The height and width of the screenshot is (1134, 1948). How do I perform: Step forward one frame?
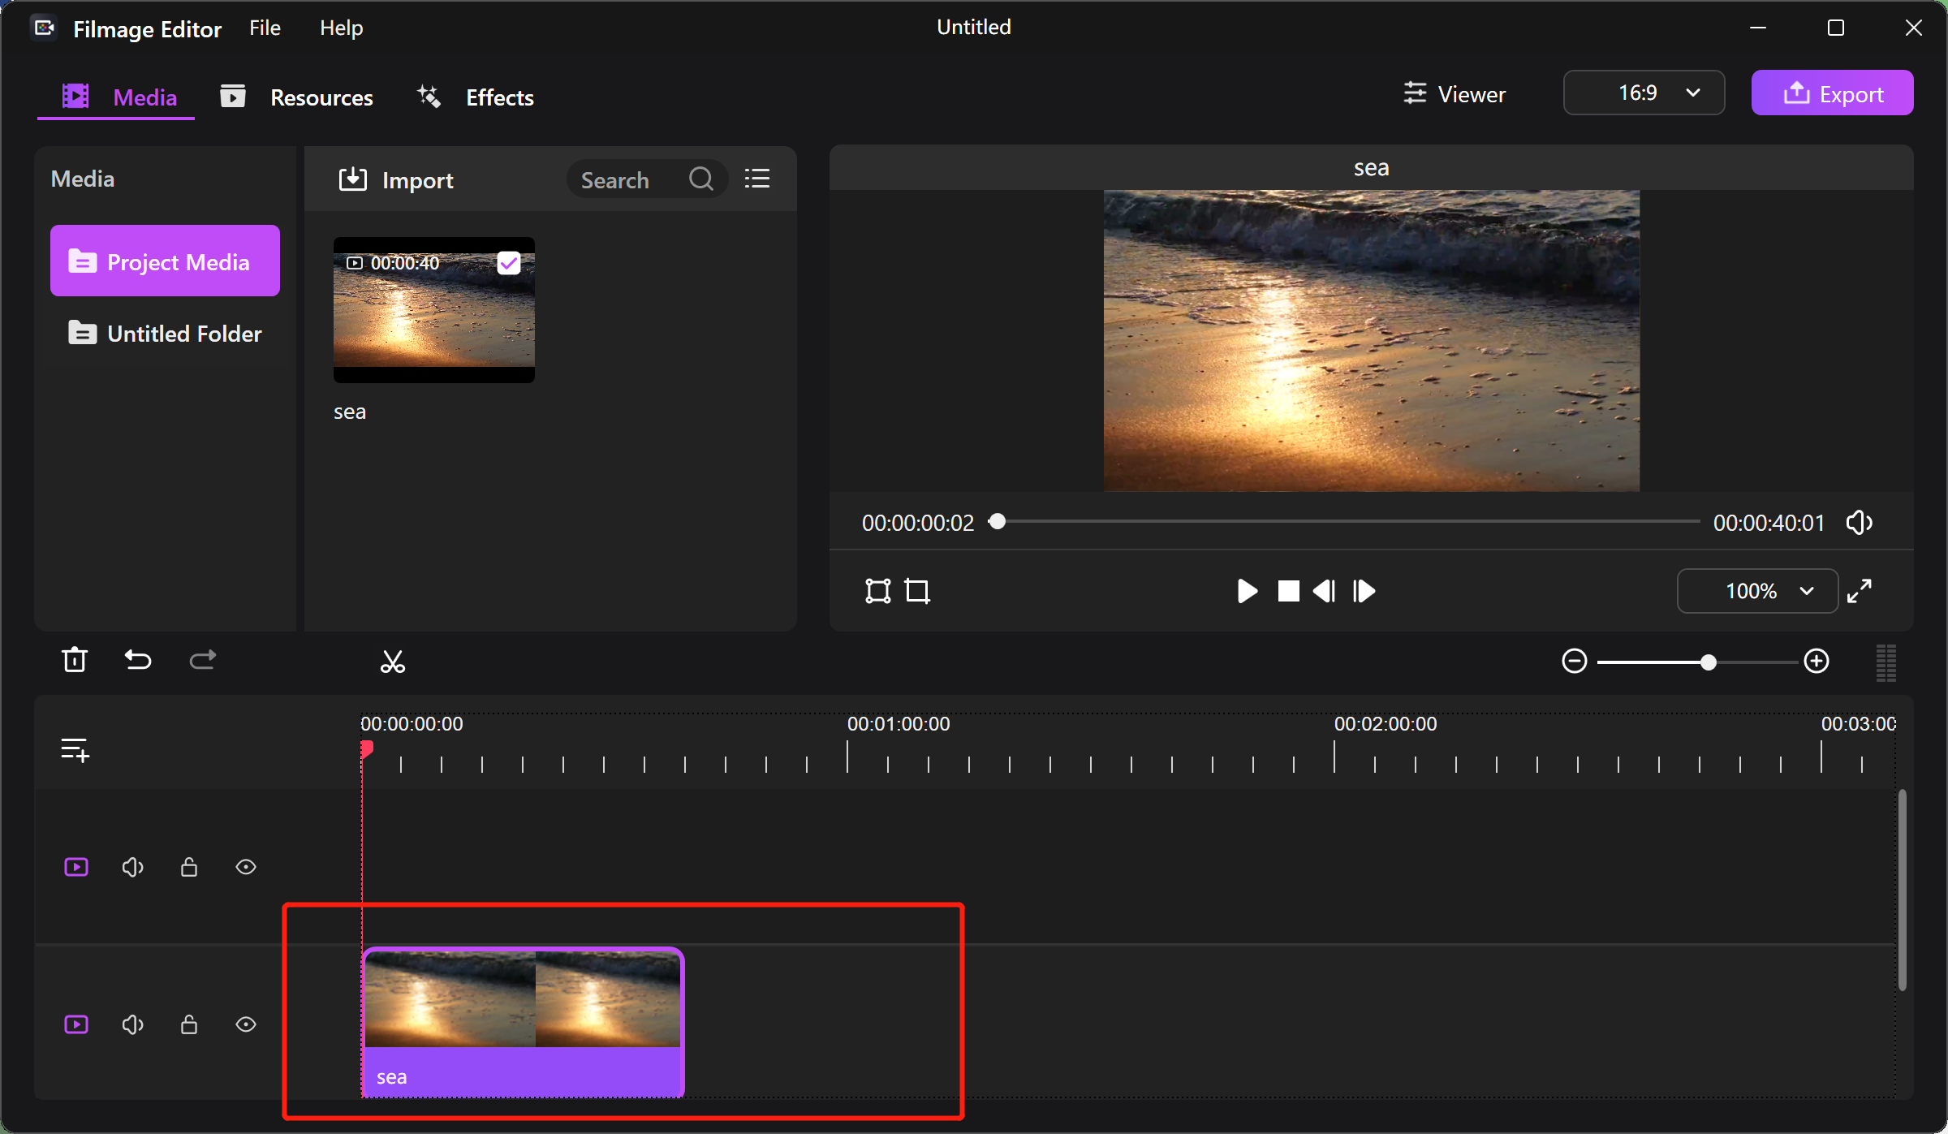click(x=1364, y=591)
